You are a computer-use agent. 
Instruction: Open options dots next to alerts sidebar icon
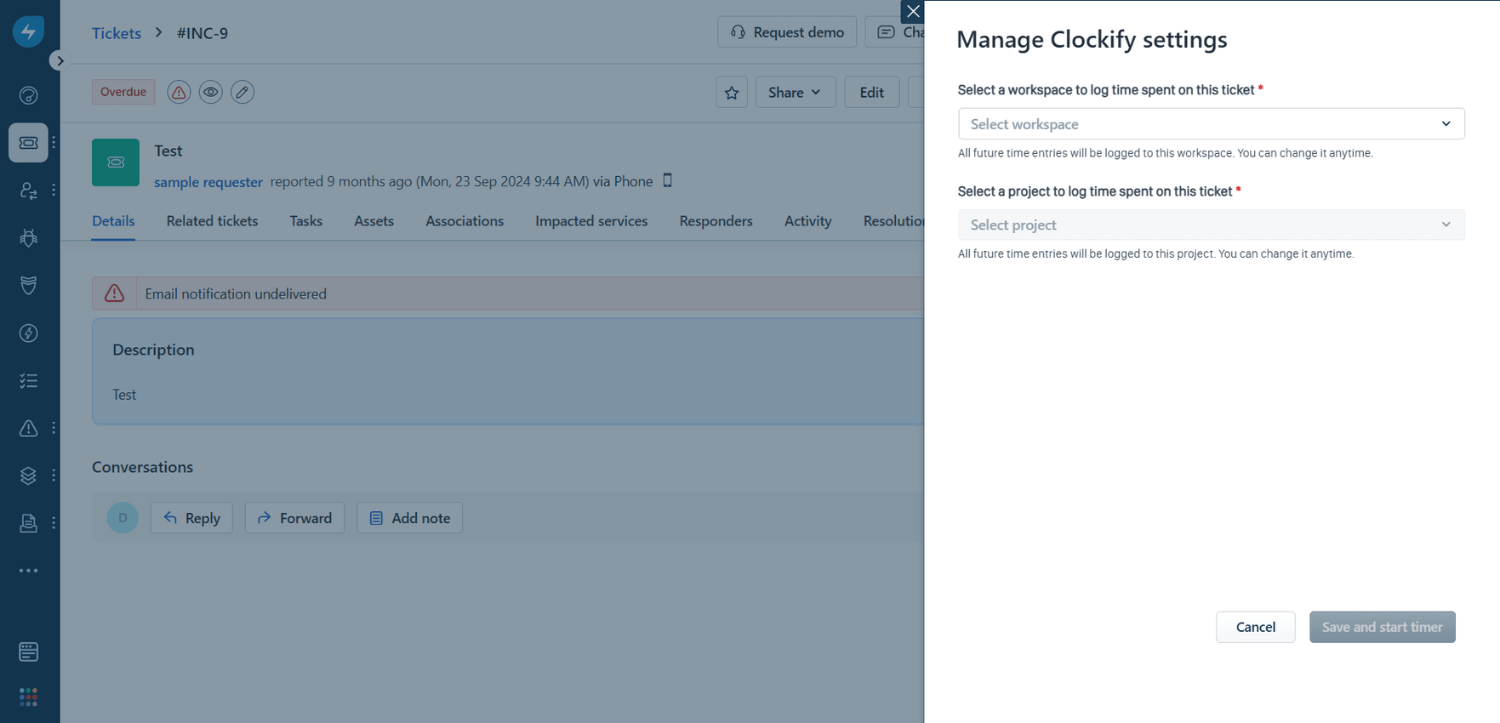tap(54, 428)
